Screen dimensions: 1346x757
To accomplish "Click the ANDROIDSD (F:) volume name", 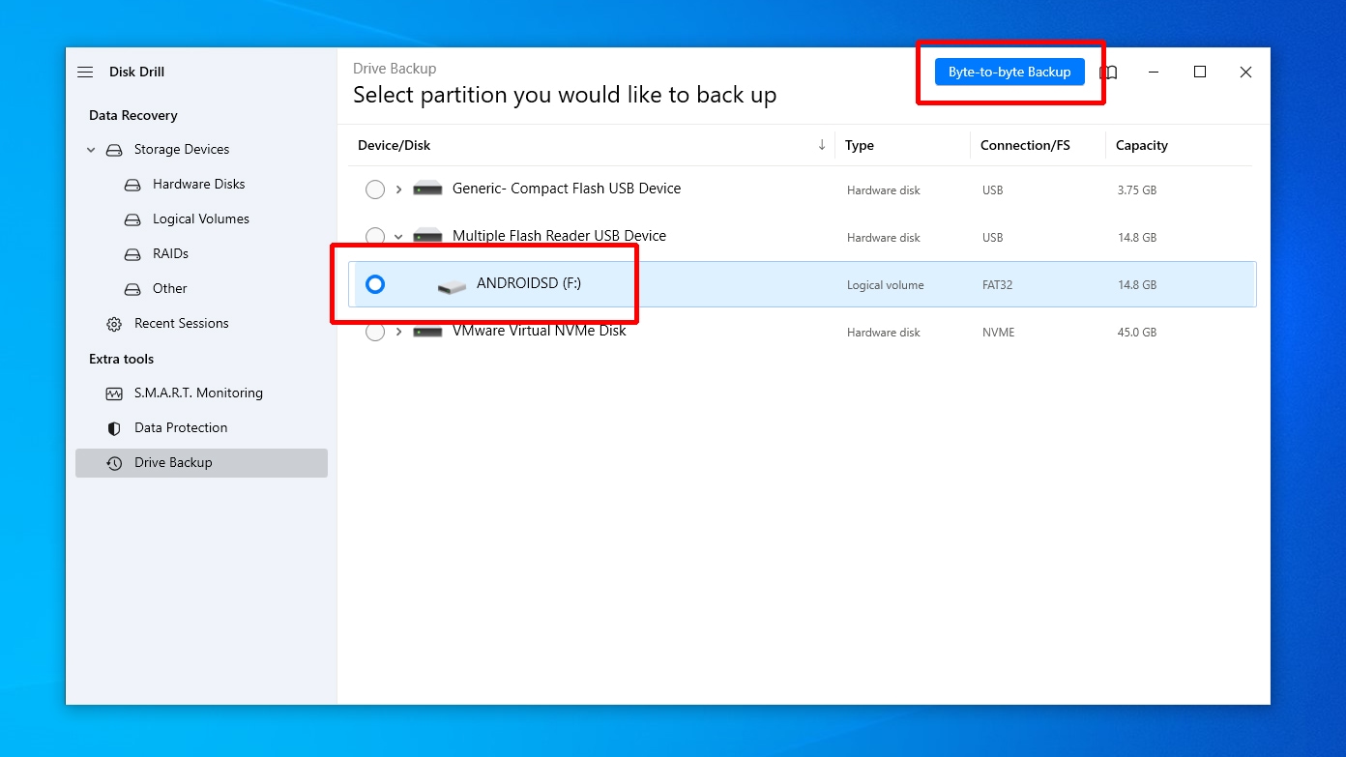I will [529, 283].
